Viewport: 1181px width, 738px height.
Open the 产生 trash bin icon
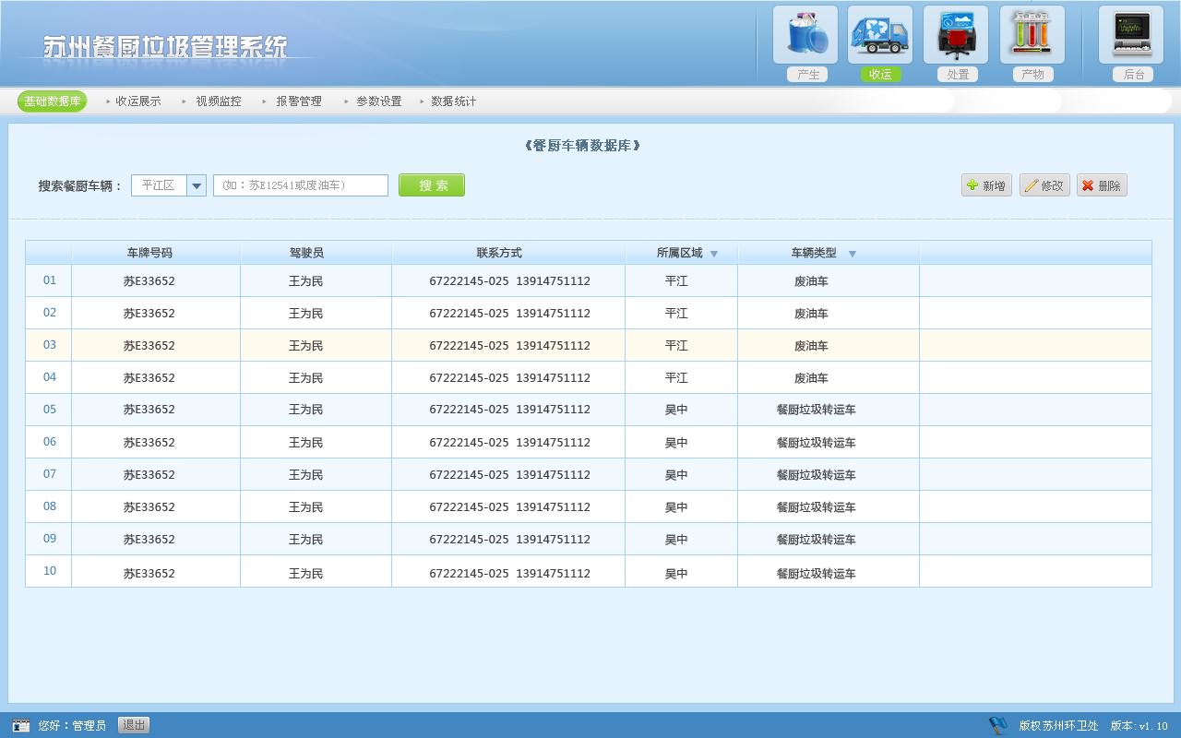coord(805,35)
